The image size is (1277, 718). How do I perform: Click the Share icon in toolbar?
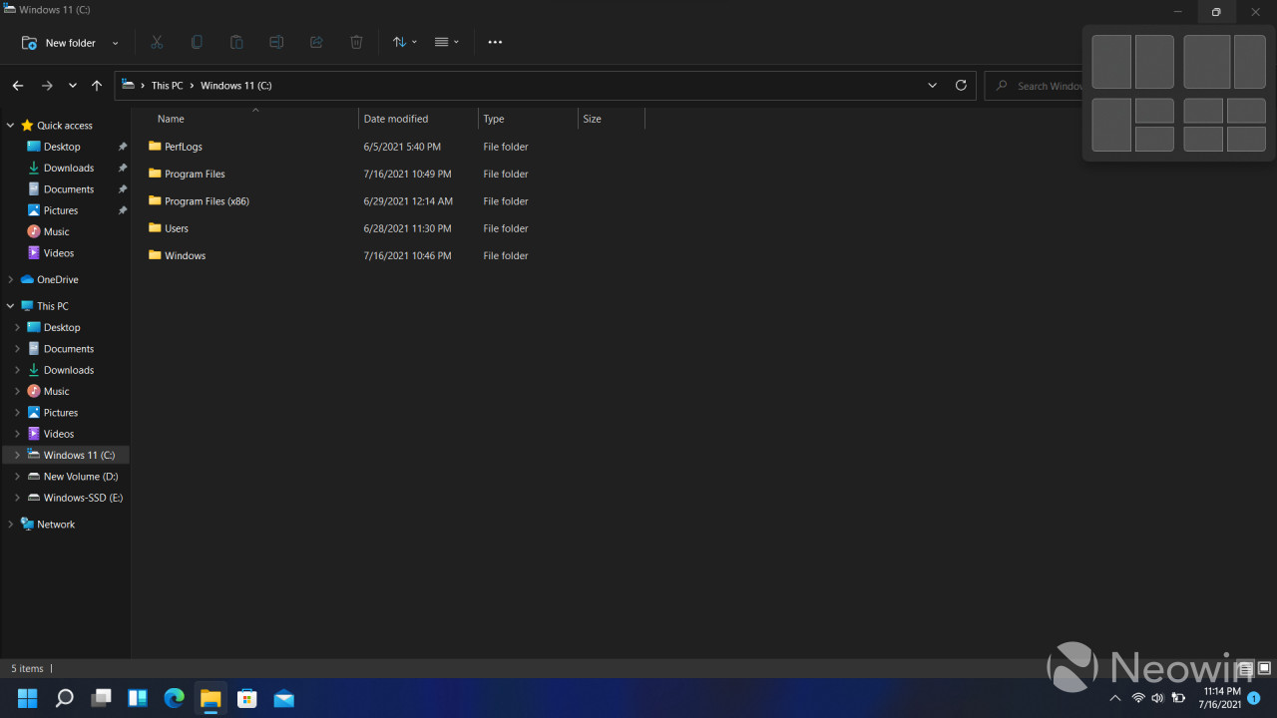(x=316, y=43)
